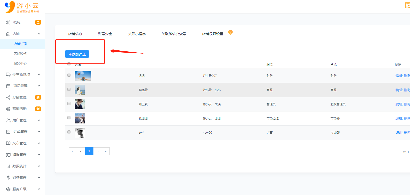Click the 服务升级 cube icon
Screen dimensions: 410x195
8,189
